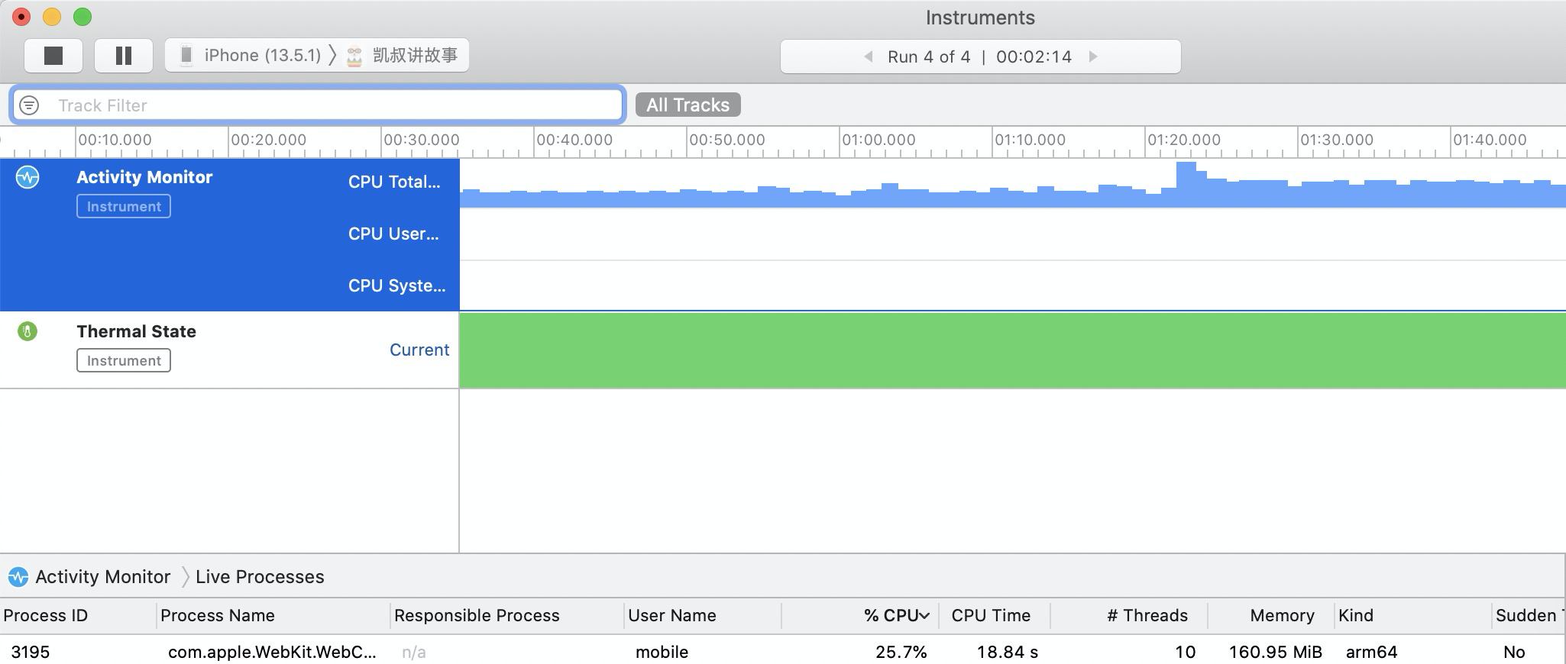Click the Instrument badge under Activity Monitor

click(x=124, y=206)
